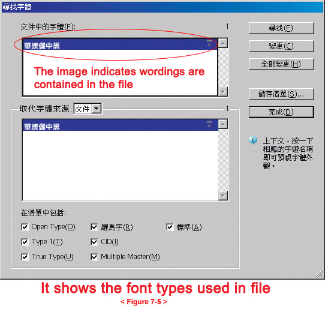Select 華康儷中黑 in the replacement fonts list
The height and width of the screenshot is (312, 325).
[120, 125]
